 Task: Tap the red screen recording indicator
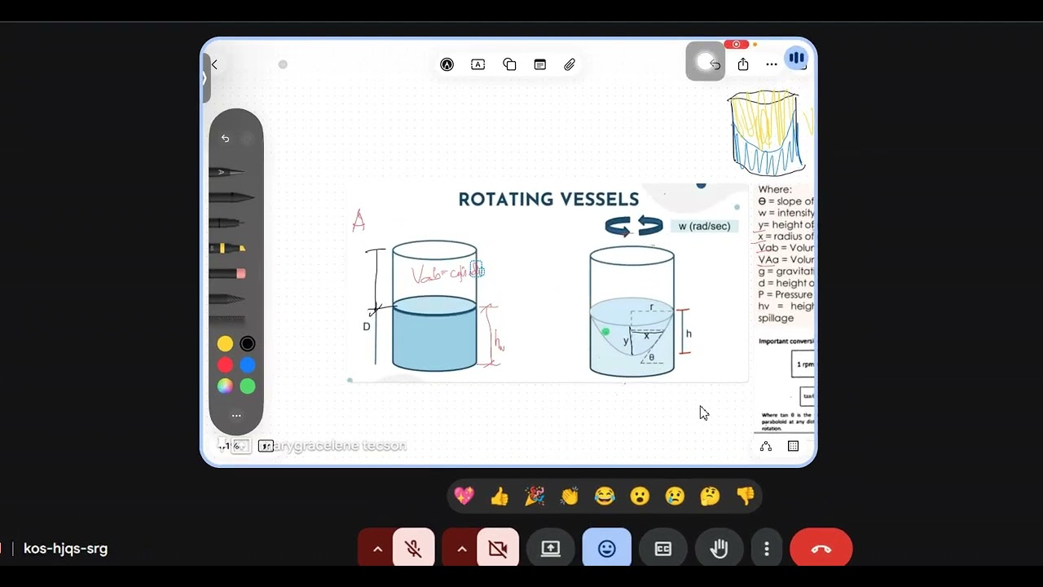point(737,44)
